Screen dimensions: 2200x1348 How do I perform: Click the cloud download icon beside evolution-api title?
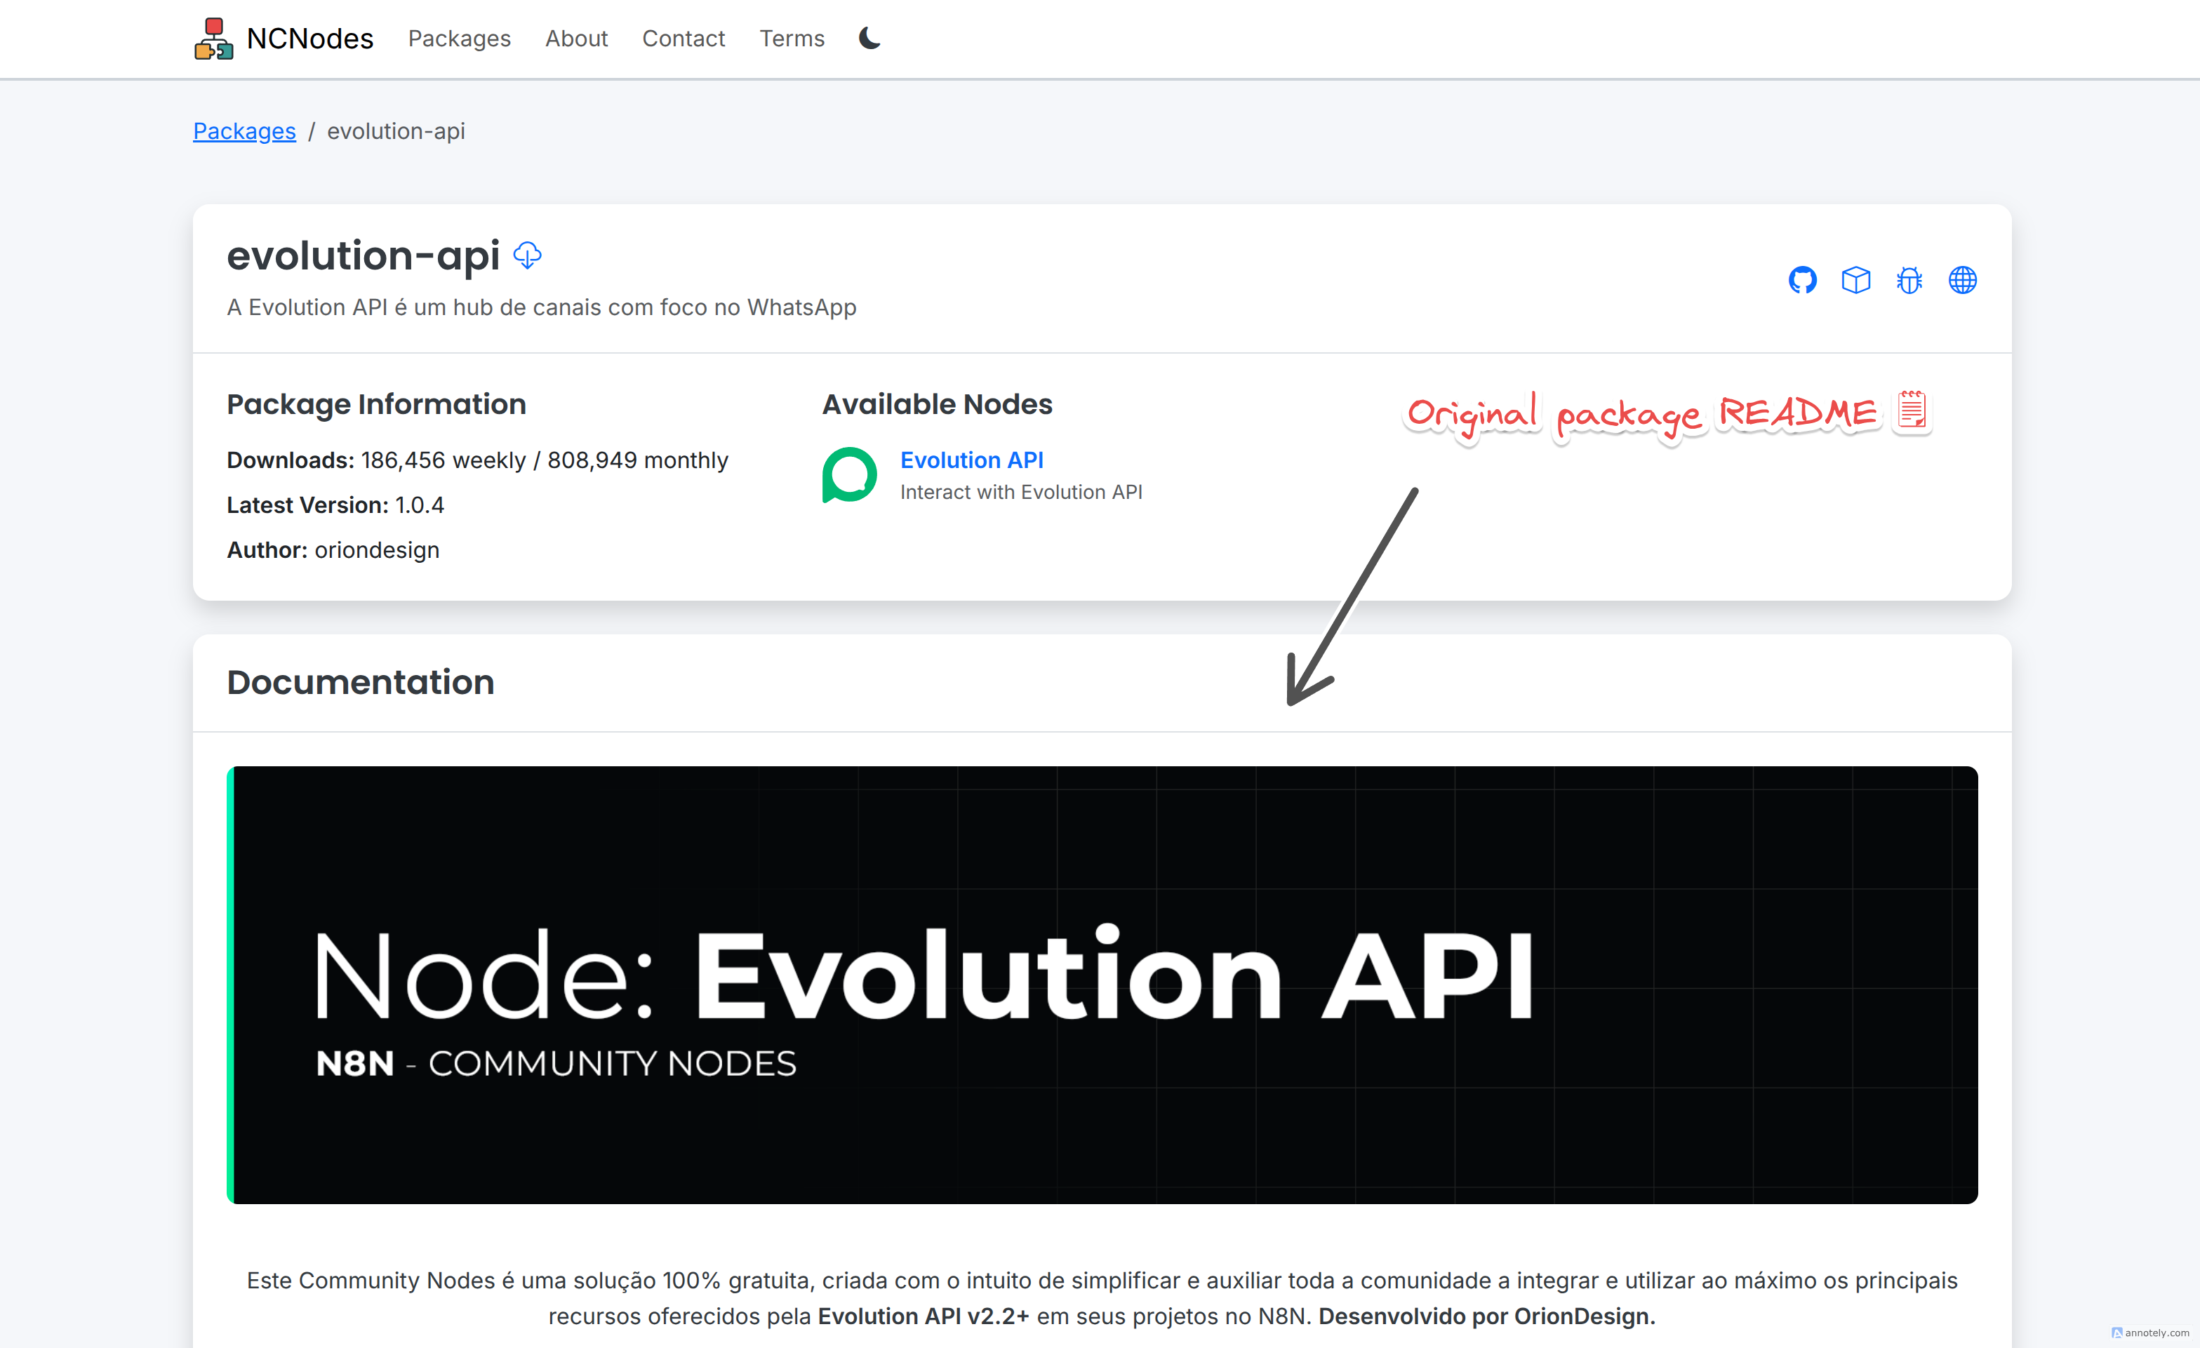tap(528, 255)
